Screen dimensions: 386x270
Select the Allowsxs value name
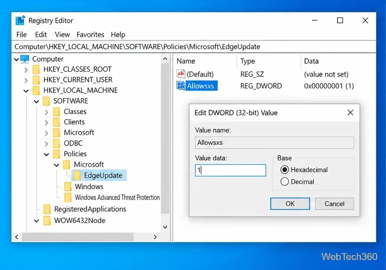click(201, 86)
